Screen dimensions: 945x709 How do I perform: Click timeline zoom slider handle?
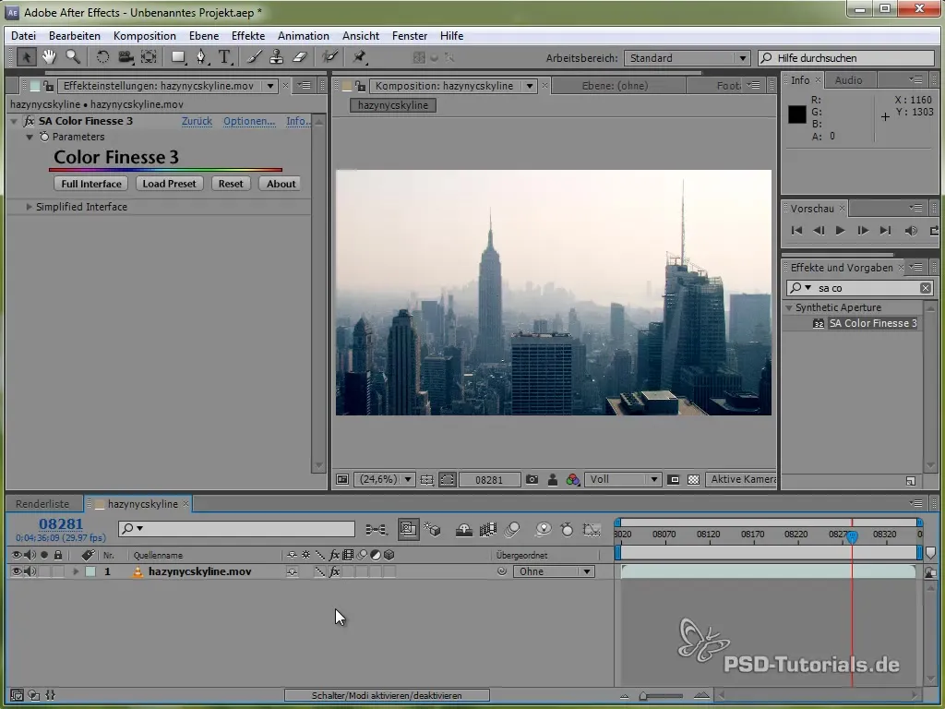coord(643,696)
